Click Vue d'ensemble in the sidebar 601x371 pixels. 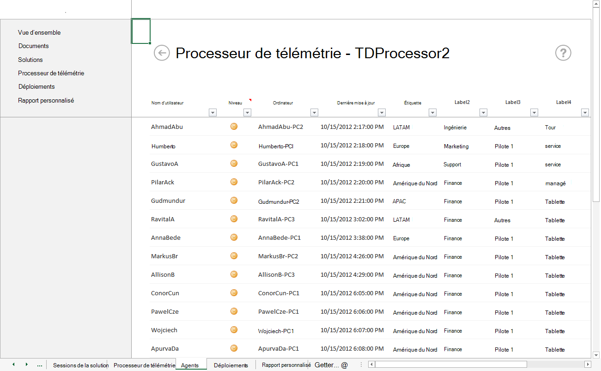coord(39,32)
